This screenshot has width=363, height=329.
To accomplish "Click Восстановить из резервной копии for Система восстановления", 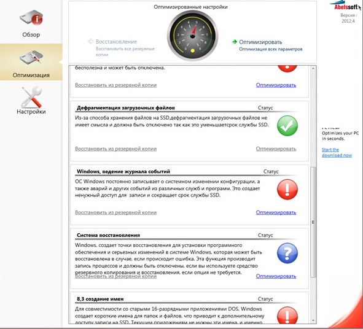I will click(x=115, y=276).
